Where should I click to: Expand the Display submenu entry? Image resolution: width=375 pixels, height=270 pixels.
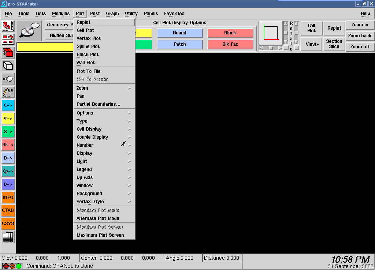pyautogui.click(x=104, y=153)
